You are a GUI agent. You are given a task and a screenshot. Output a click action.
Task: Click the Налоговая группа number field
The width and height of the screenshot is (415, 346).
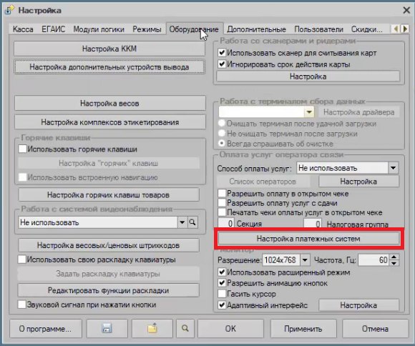point(313,224)
